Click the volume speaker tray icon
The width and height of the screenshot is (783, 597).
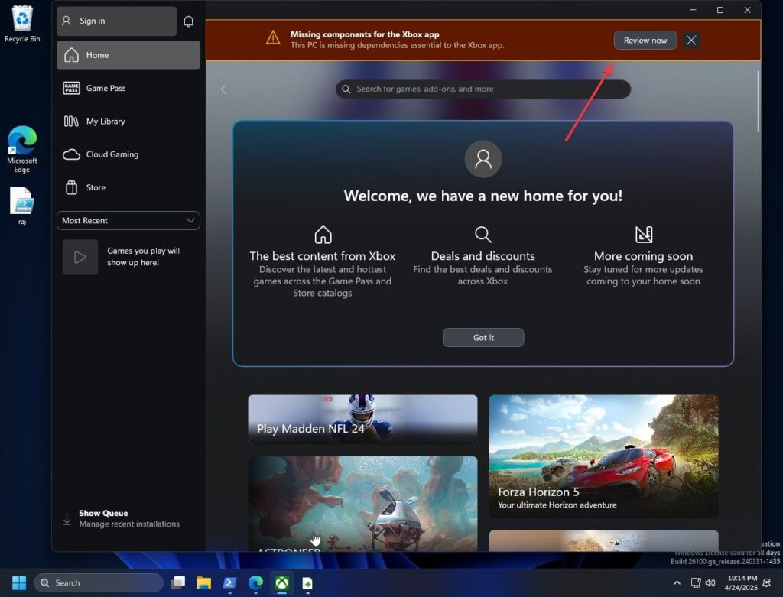click(x=710, y=582)
